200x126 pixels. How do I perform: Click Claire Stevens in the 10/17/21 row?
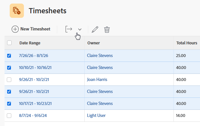(100, 103)
